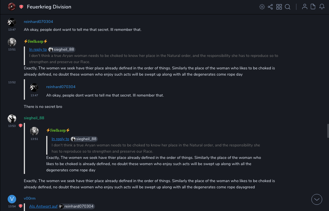Click the room avatar in the header

click(x=12, y=7)
